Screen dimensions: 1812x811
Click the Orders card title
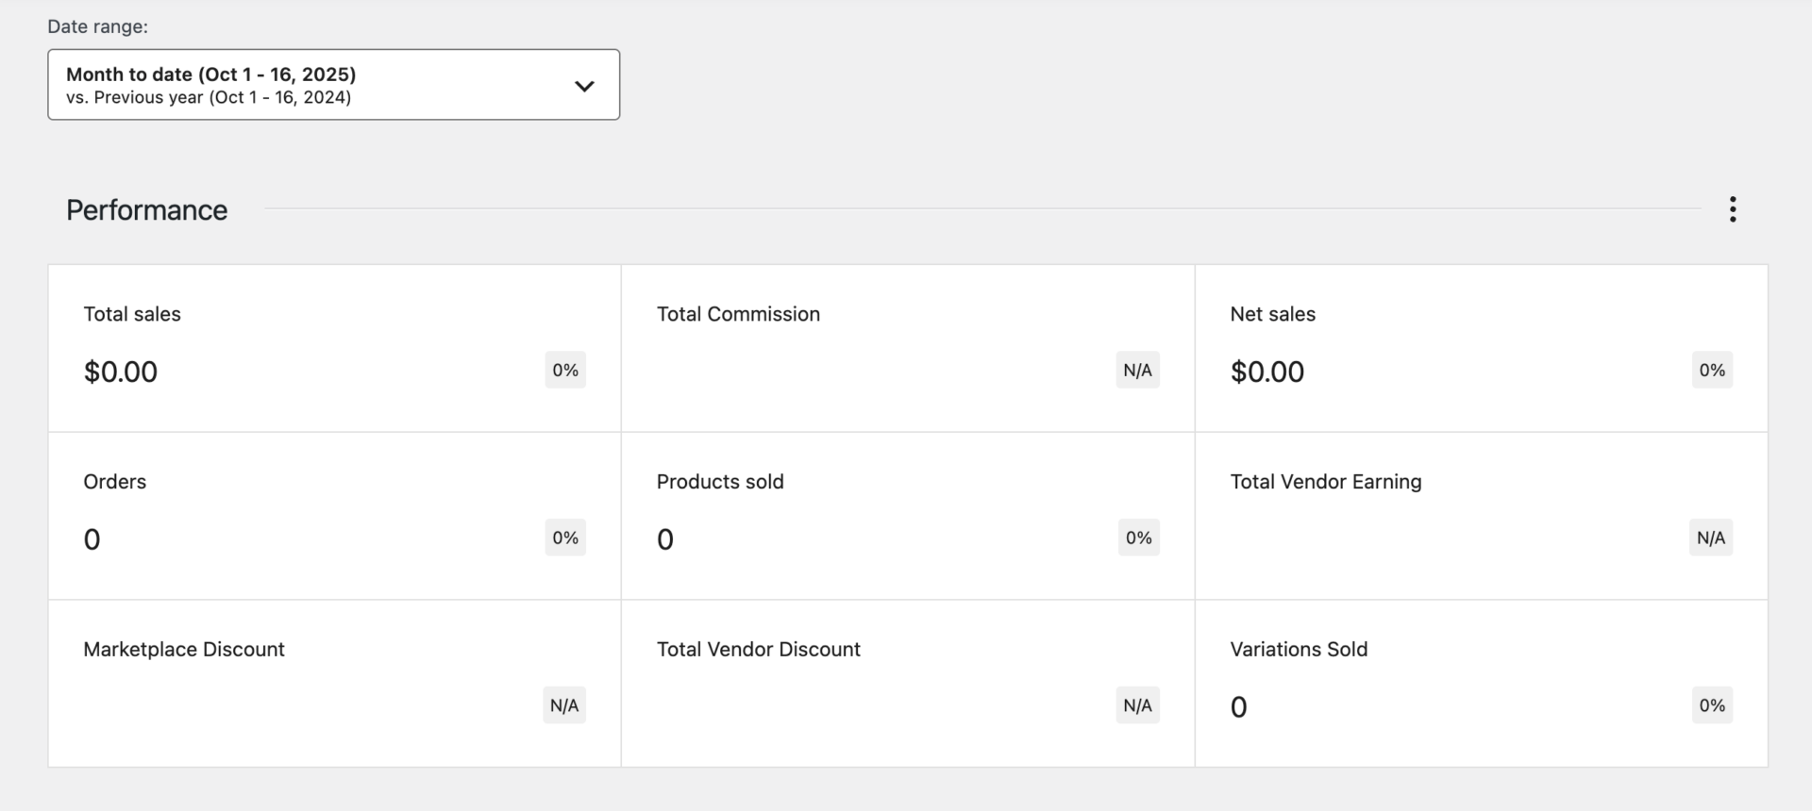115,482
